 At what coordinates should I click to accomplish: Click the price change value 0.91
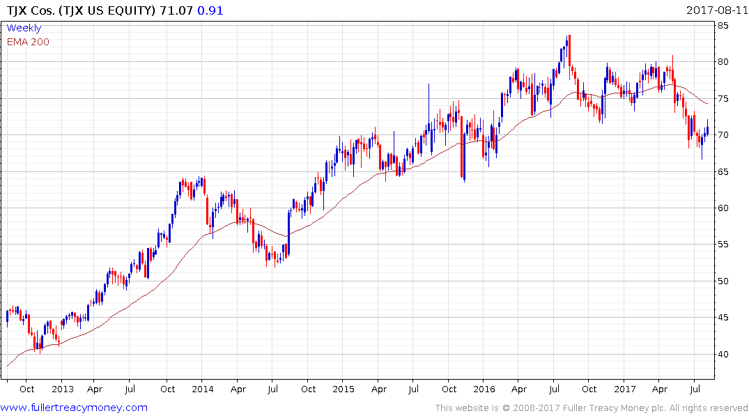coord(210,10)
